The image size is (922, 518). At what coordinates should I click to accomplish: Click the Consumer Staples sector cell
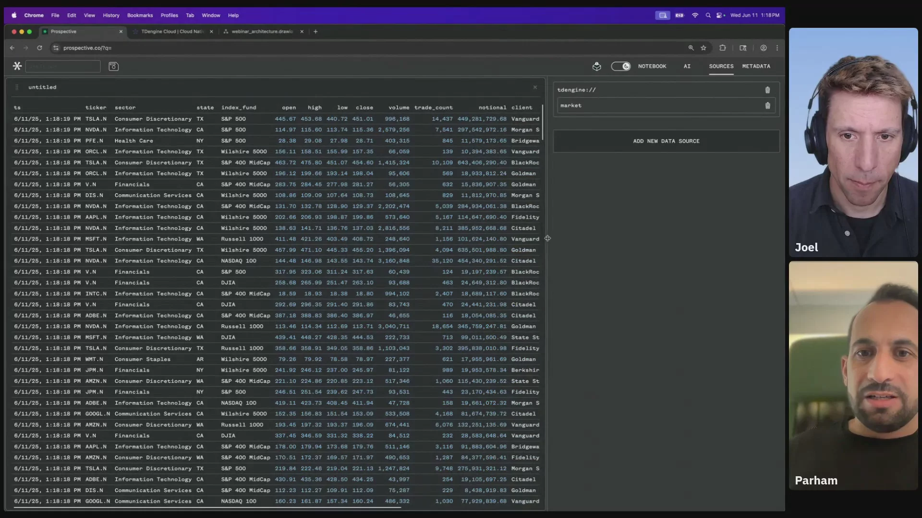point(142,359)
